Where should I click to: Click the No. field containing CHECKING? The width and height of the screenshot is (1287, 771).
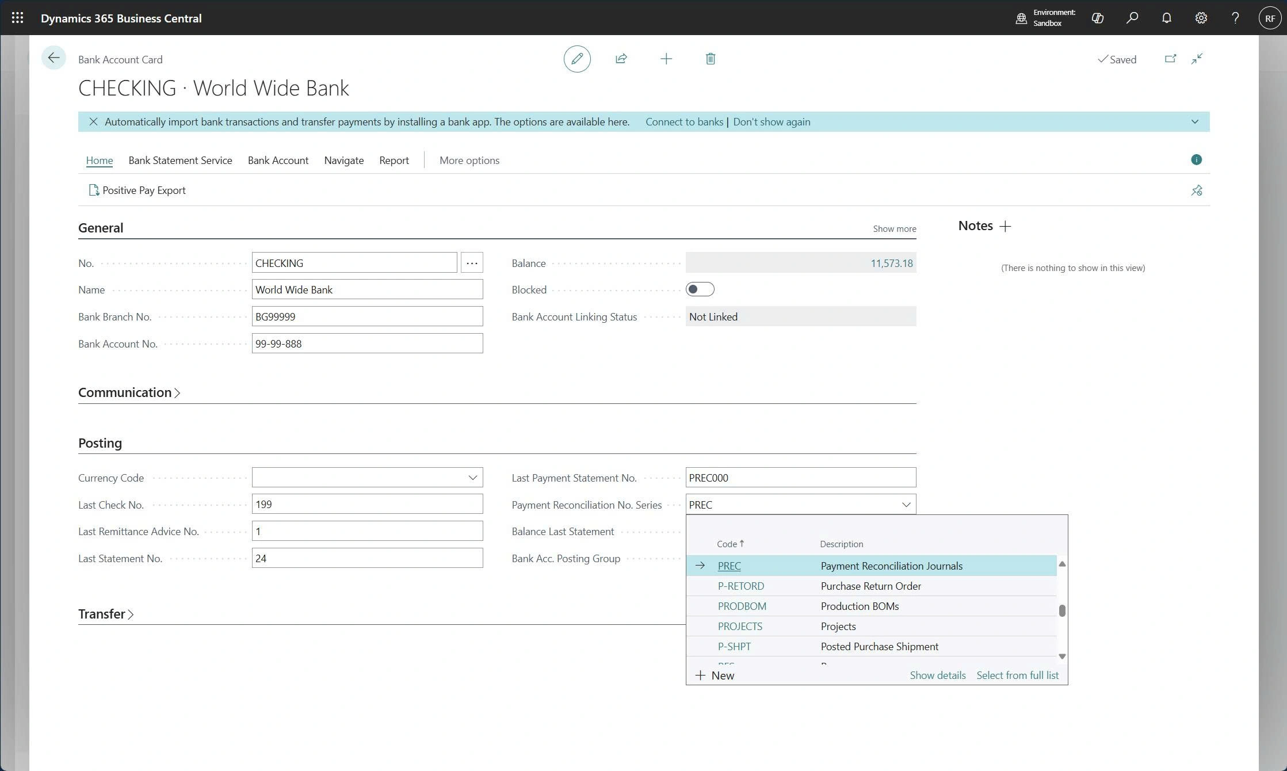pyautogui.click(x=354, y=263)
